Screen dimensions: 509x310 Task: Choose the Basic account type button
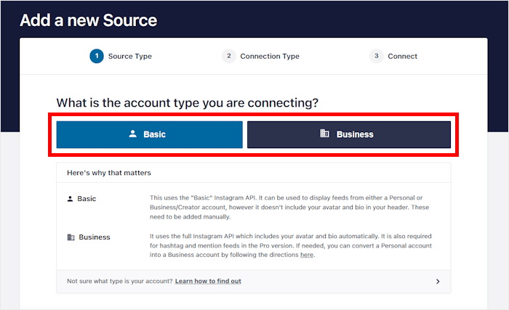[x=149, y=134]
